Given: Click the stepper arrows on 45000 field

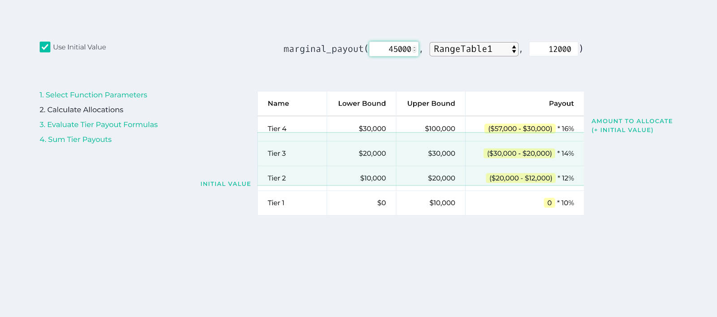Looking at the screenshot, I should [x=415, y=49].
